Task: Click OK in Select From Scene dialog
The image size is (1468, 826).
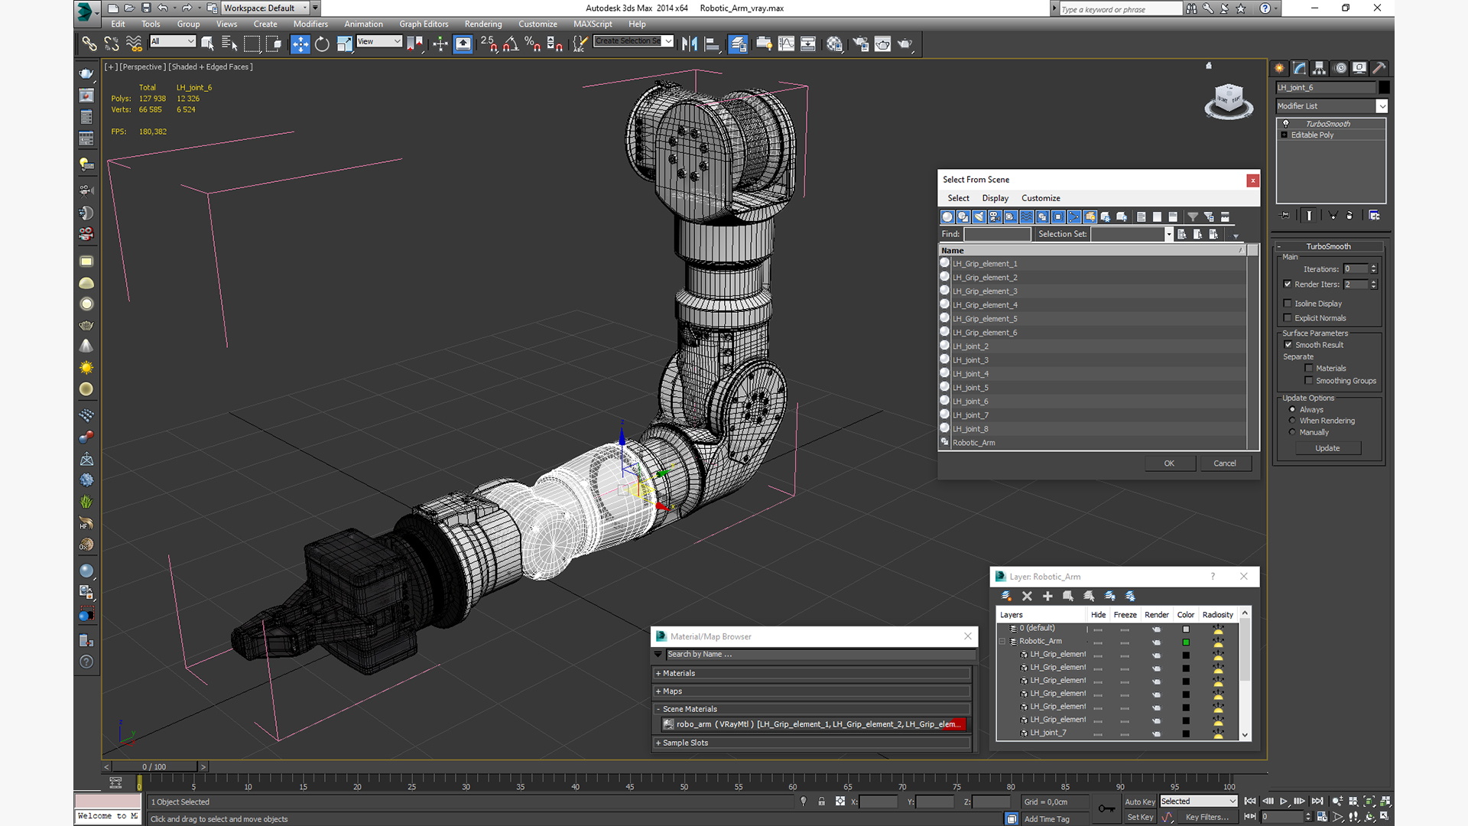Action: click(1169, 463)
